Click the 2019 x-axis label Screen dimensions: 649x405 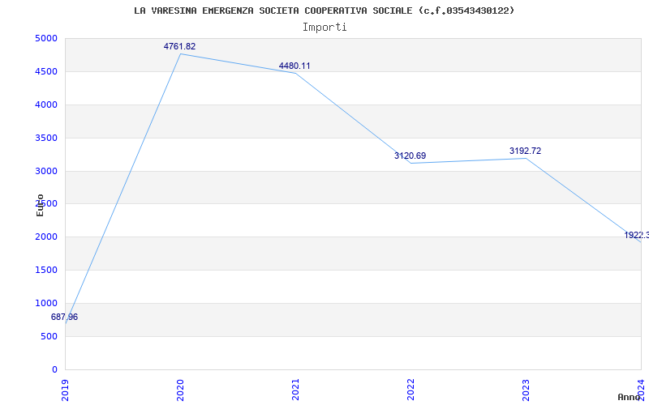point(65,390)
